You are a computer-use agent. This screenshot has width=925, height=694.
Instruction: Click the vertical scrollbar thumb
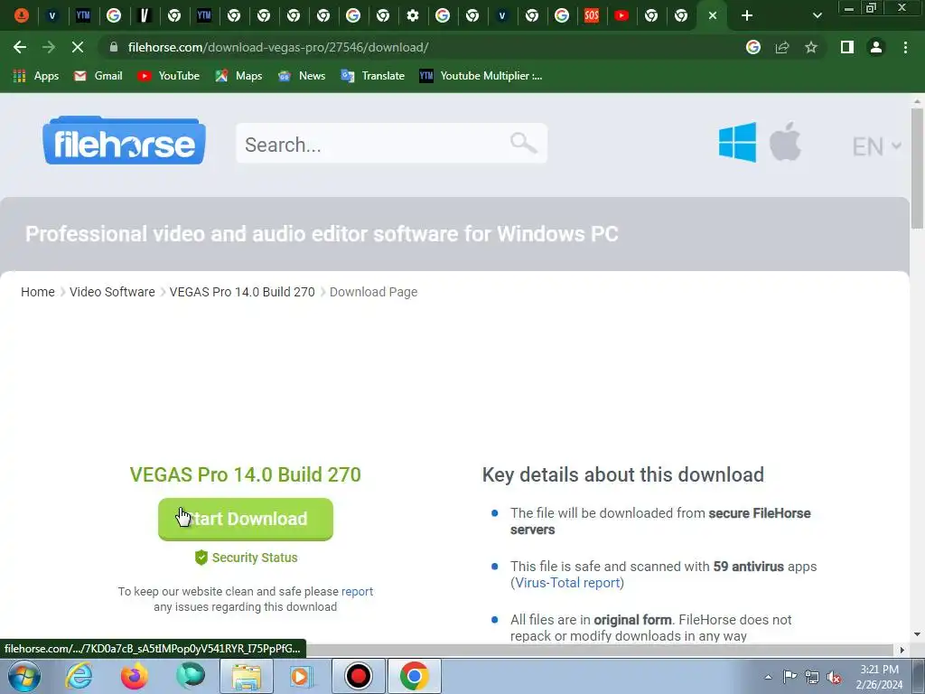pos(917,167)
